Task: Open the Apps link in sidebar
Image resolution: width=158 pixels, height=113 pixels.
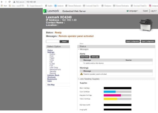Action: [x=49, y=81]
